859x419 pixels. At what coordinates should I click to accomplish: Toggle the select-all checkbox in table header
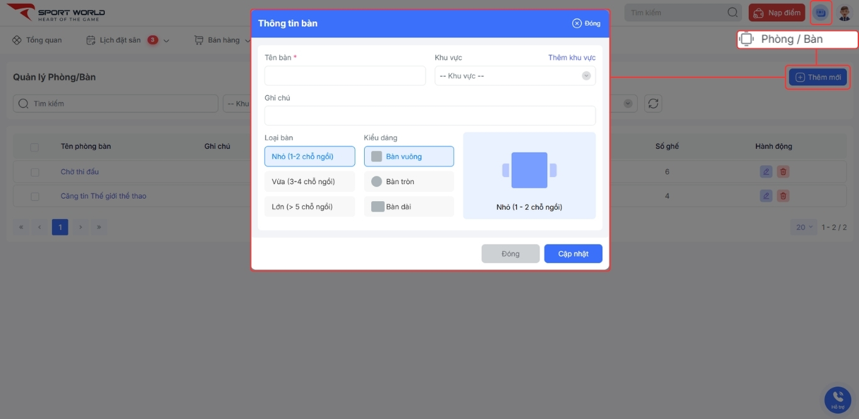point(35,147)
